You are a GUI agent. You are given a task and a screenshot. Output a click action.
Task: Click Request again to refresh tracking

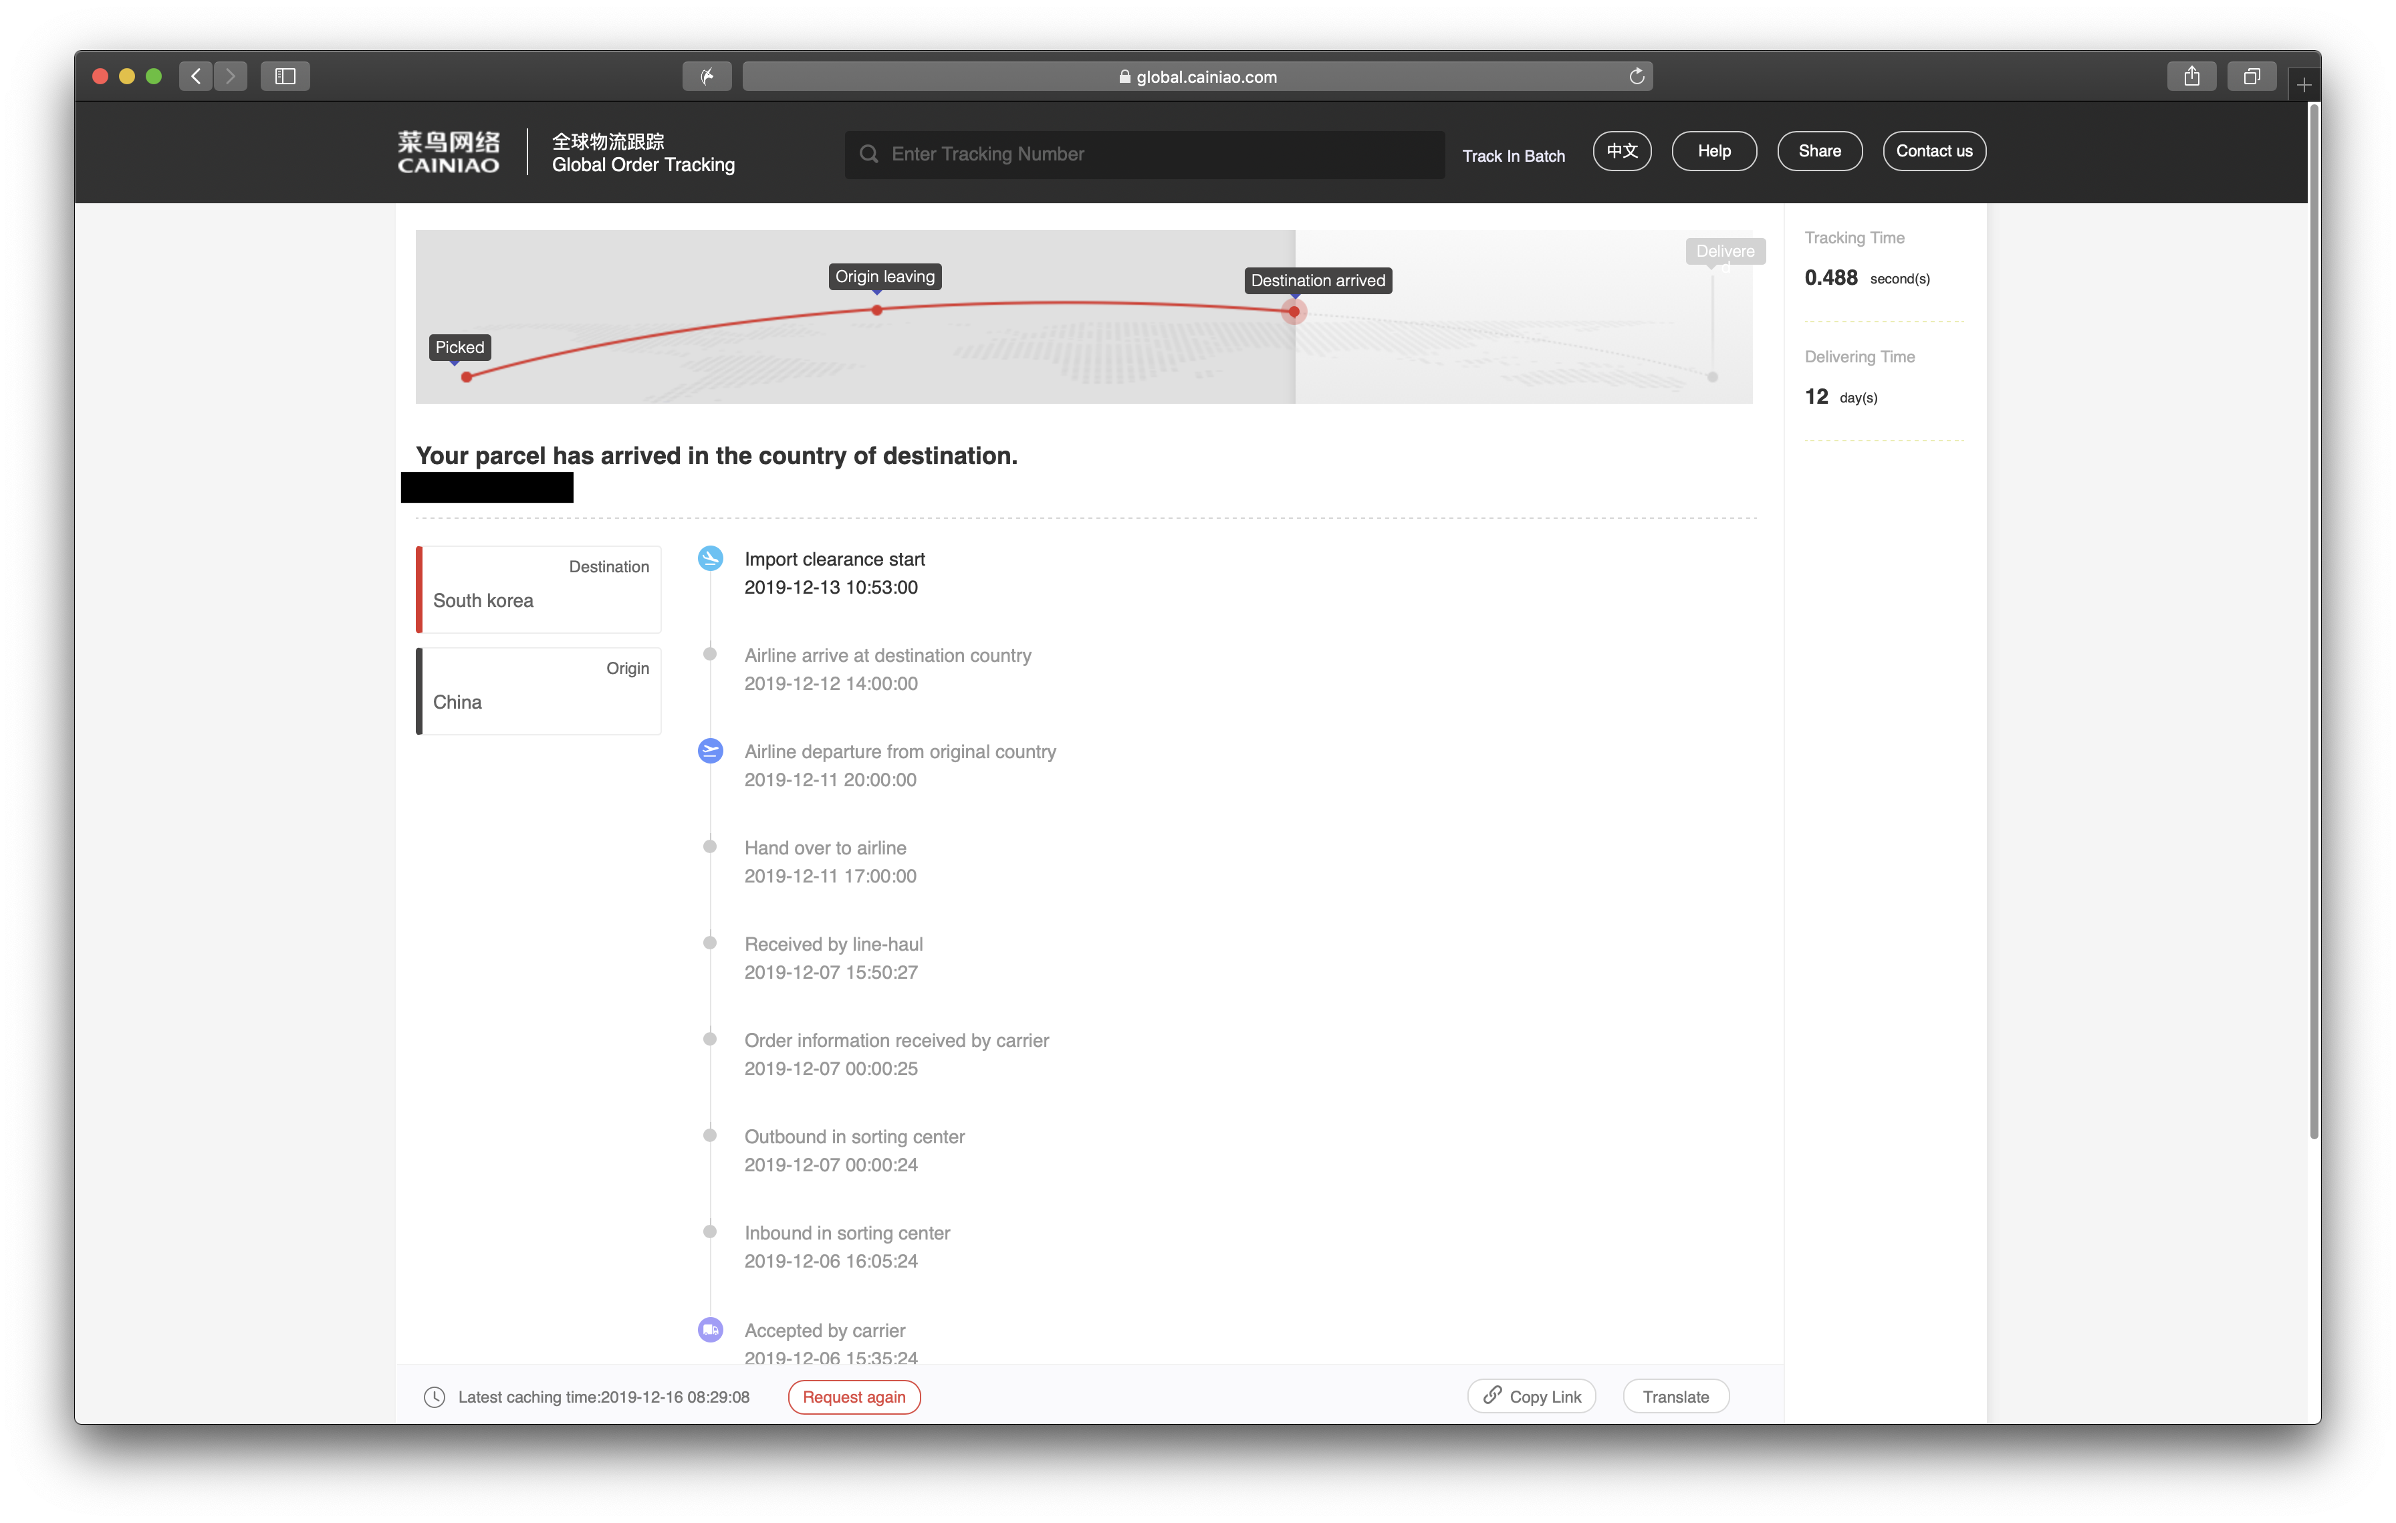click(x=854, y=1397)
